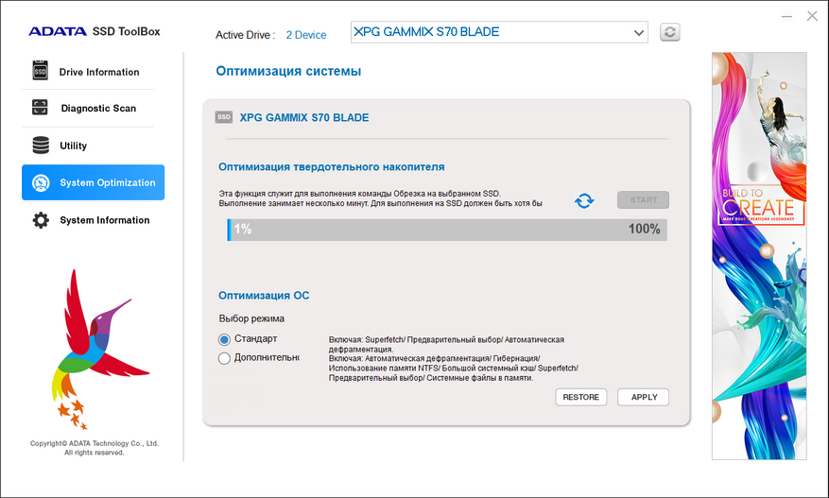
Task: Click the Utility database stack icon
Action: tap(41, 145)
